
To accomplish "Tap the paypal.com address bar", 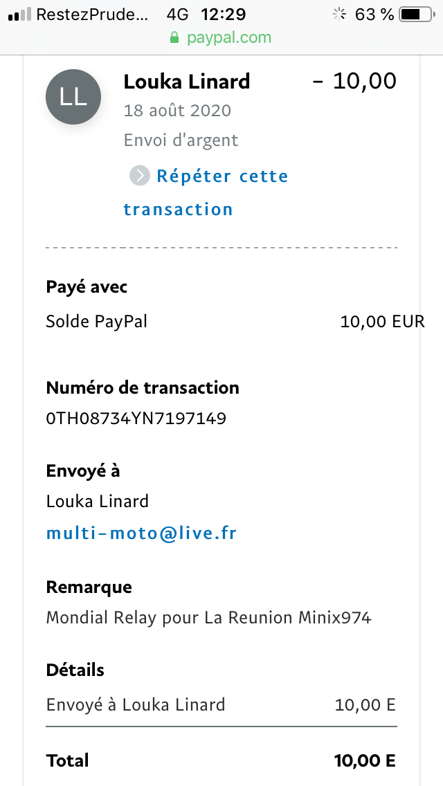I will [221, 37].
